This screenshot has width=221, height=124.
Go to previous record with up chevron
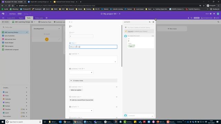pyautogui.click(x=69, y=22)
